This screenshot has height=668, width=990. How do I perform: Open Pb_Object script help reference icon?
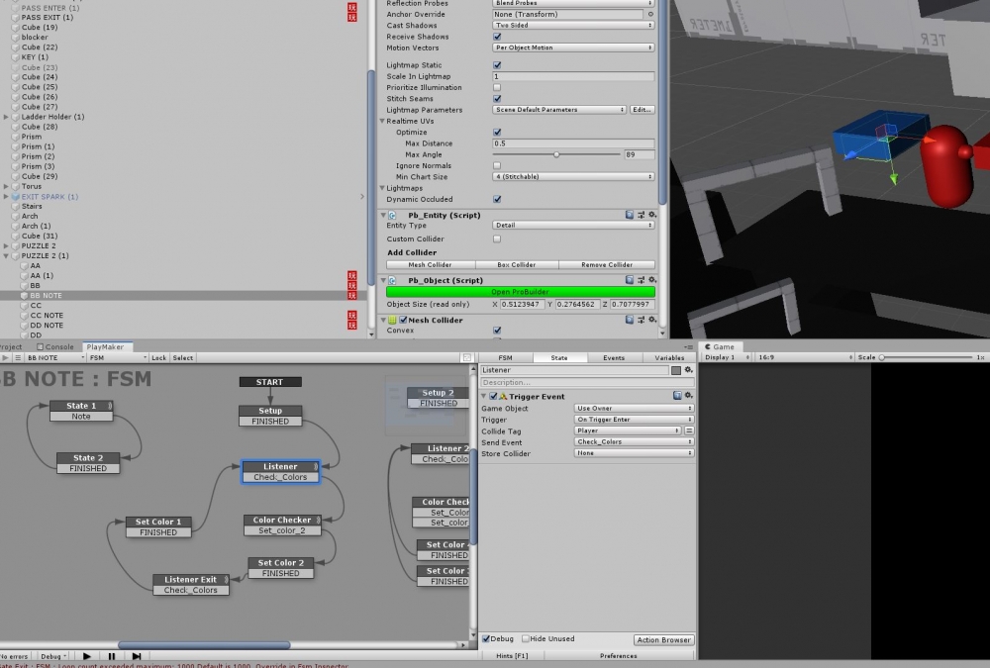[630, 280]
